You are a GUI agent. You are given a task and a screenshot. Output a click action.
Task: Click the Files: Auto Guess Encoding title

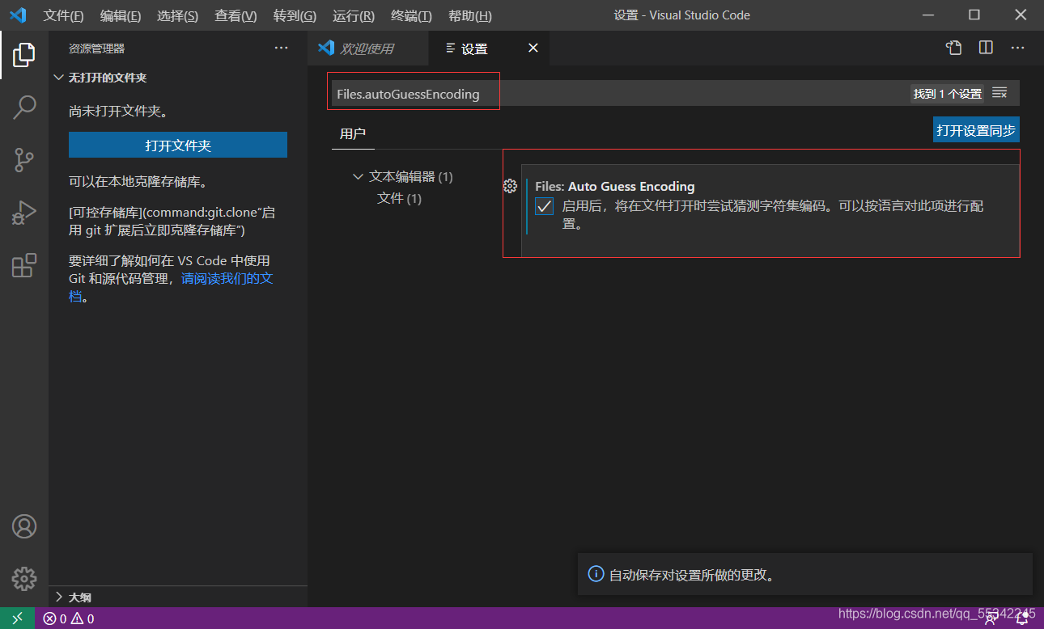tap(615, 186)
